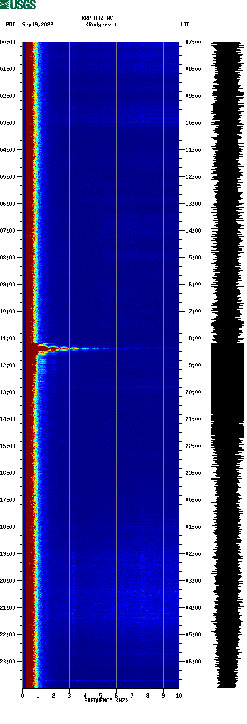Click the 06:00 UTC time label
This screenshot has height=724, width=247.
pyautogui.click(x=193, y=662)
